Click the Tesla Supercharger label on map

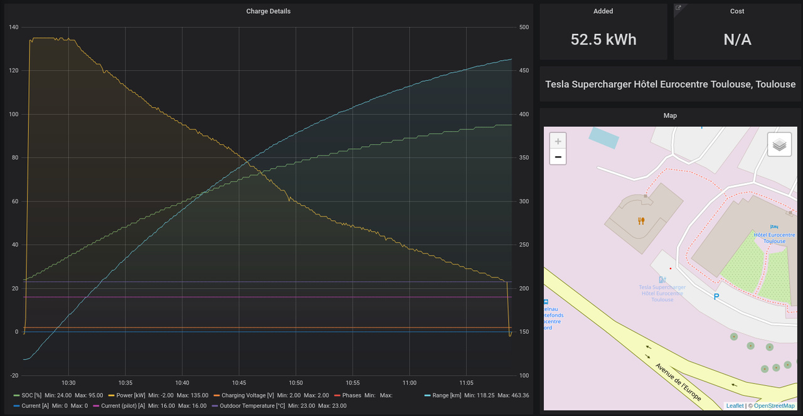coord(662,294)
